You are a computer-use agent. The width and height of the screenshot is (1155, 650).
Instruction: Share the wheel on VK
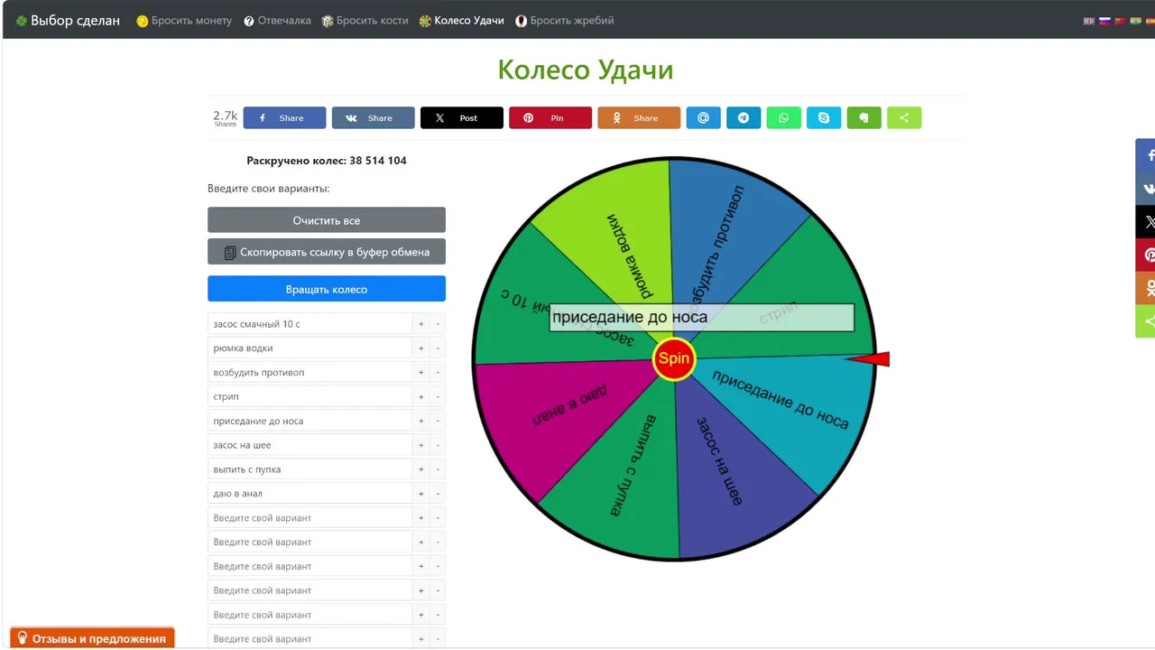pyautogui.click(x=373, y=117)
